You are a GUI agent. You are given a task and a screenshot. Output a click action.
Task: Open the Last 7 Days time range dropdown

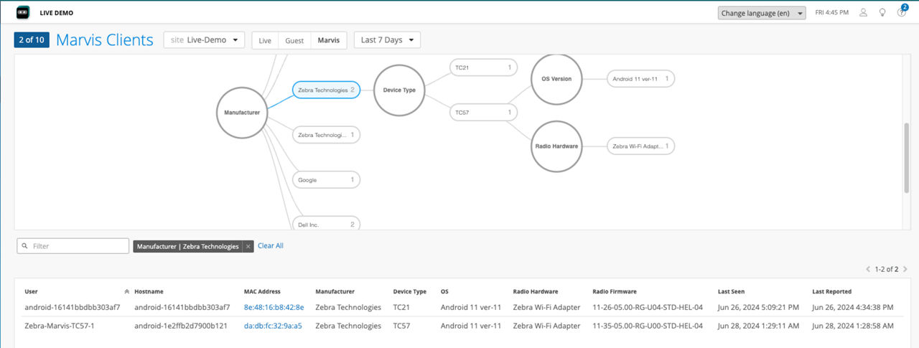pyautogui.click(x=387, y=40)
